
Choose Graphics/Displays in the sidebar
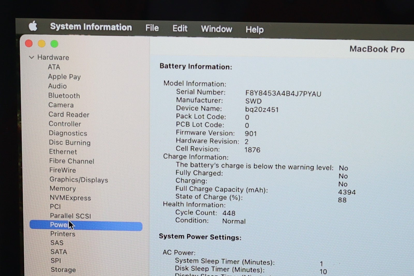point(79,180)
